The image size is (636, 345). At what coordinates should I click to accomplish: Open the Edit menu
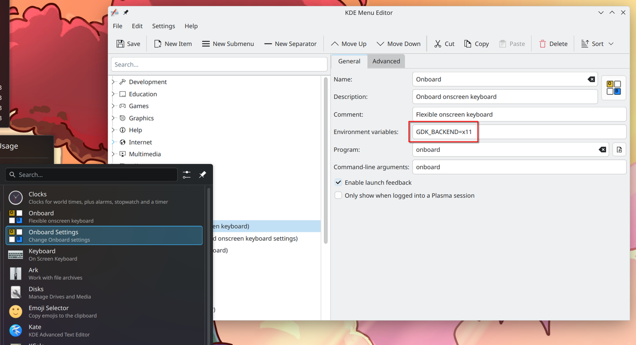(137, 26)
